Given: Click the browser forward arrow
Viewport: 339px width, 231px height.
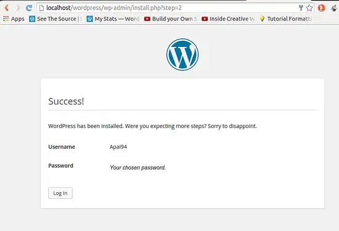Looking at the screenshot, I should point(18,8).
